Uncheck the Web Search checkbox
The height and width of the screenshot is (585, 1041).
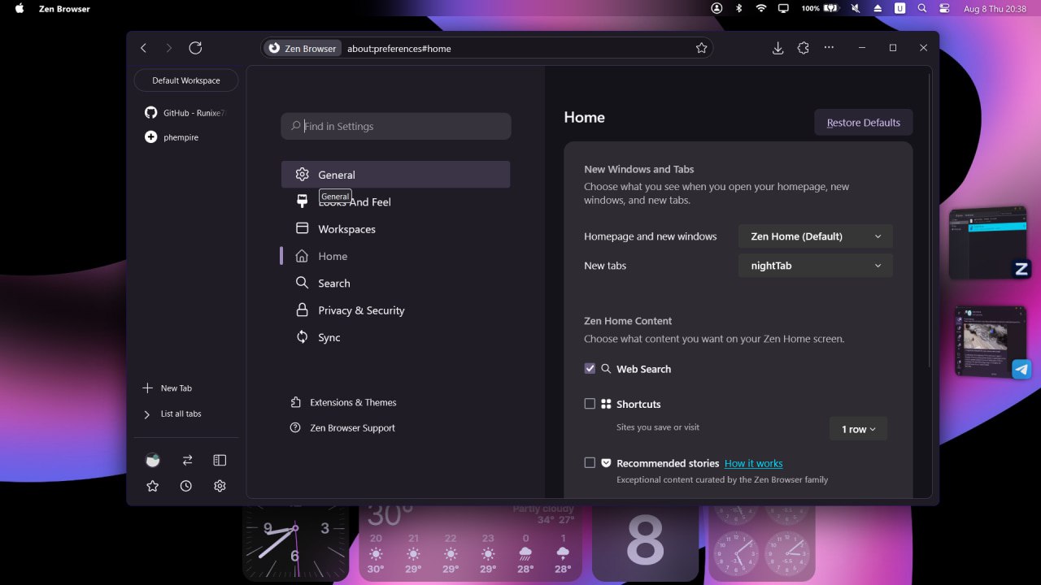pos(590,369)
